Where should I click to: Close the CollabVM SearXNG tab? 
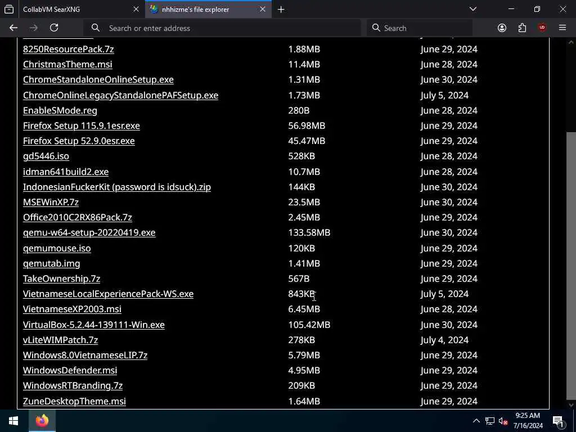tap(136, 9)
